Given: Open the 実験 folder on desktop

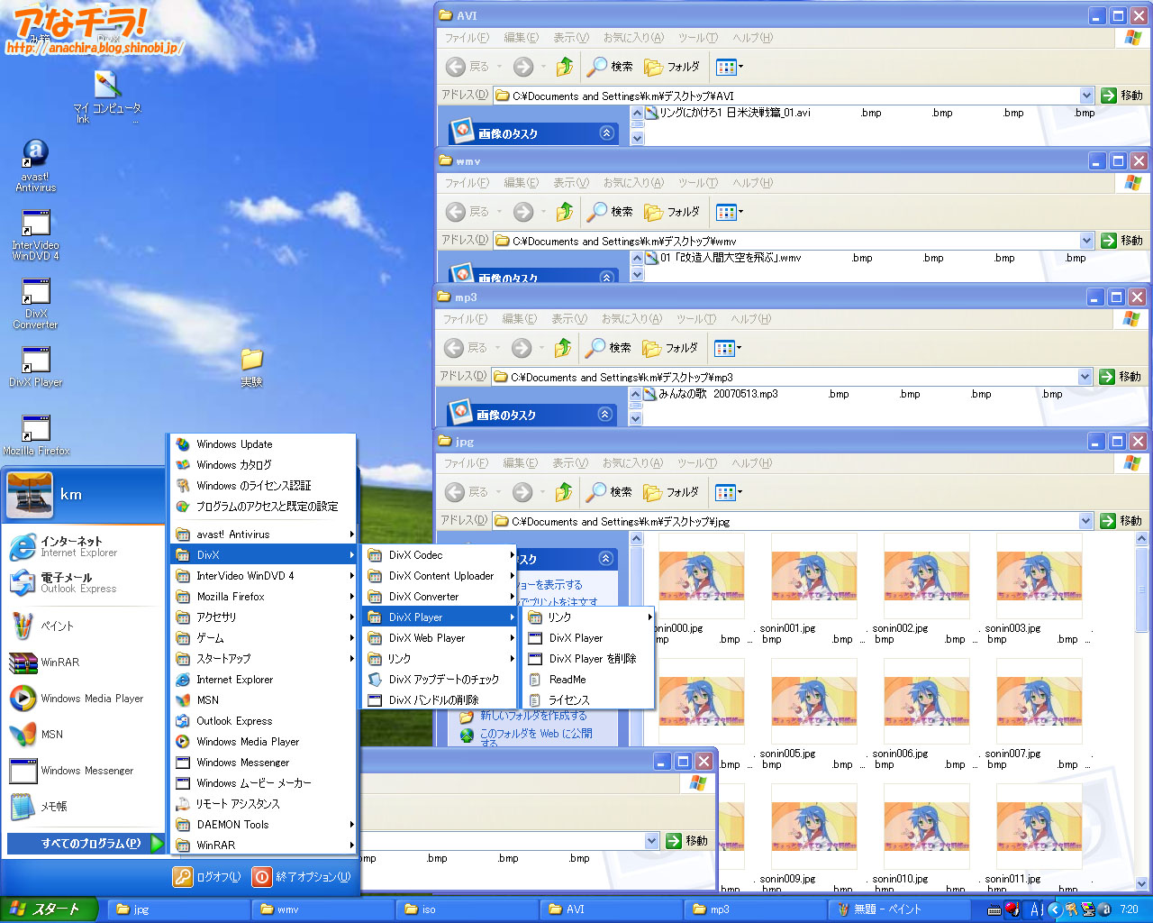Looking at the screenshot, I should 251,368.
